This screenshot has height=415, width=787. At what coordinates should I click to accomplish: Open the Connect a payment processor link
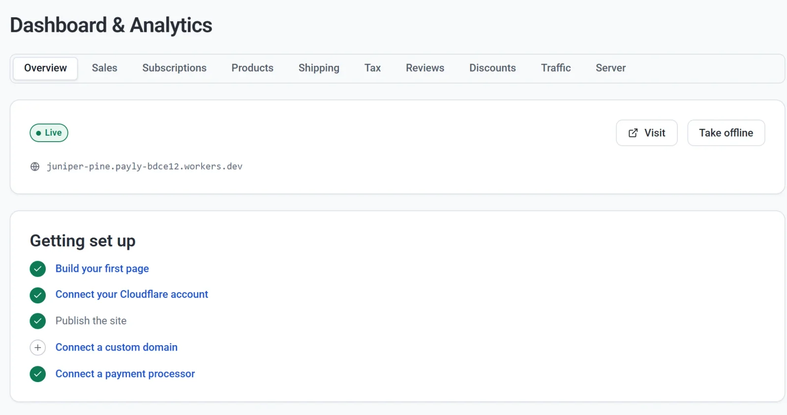[125, 374]
